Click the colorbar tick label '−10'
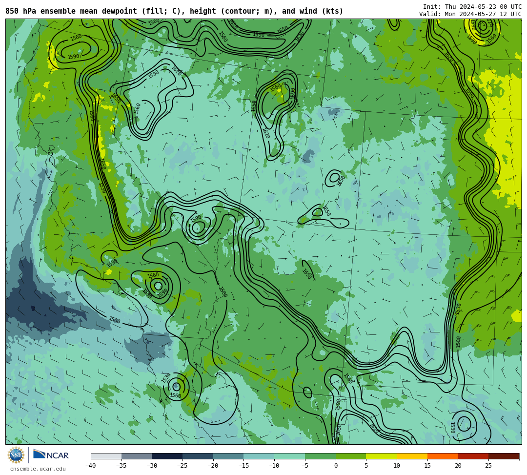The image size is (527, 475). (x=274, y=466)
